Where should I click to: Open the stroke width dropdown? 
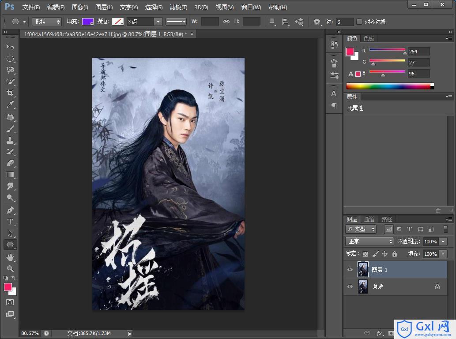click(x=158, y=22)
